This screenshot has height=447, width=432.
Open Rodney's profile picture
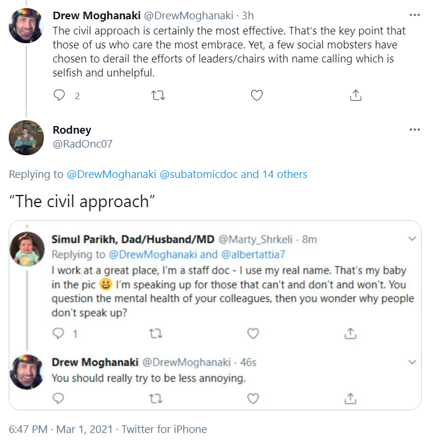click(26, 138)
